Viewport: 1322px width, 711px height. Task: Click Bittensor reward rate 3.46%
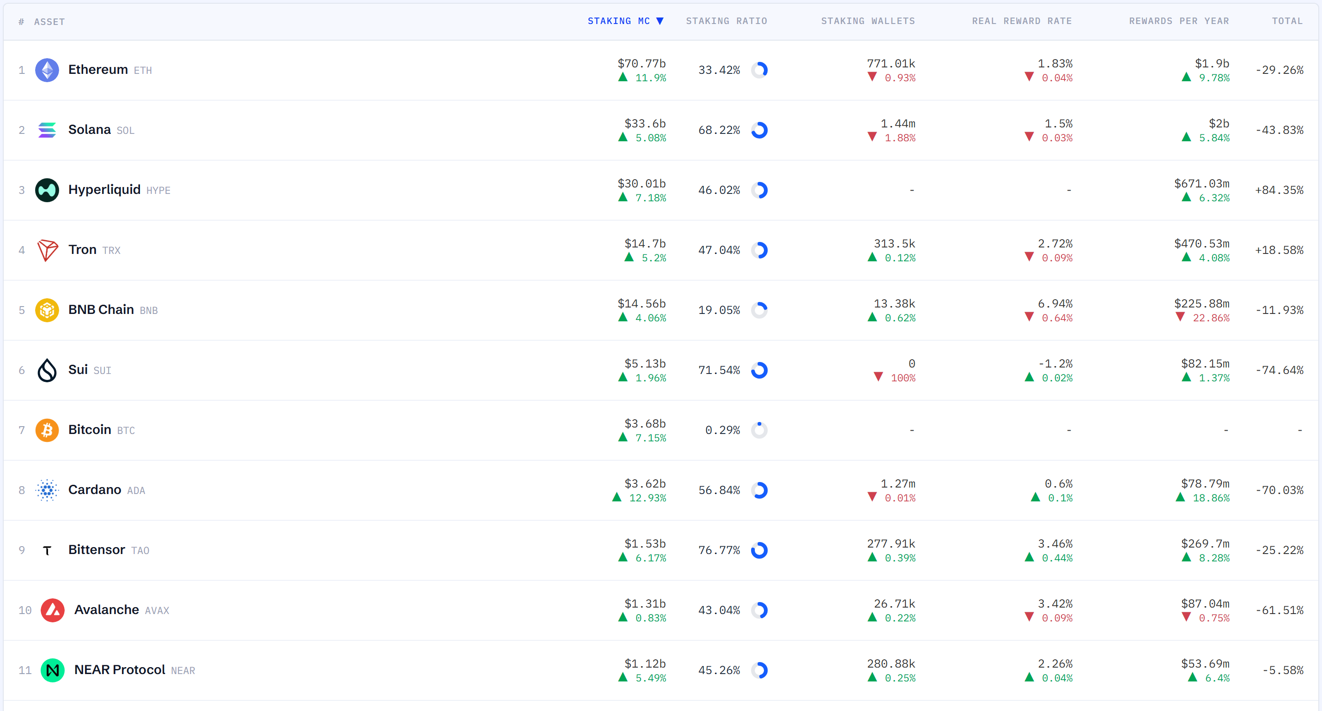(1055, 544)
